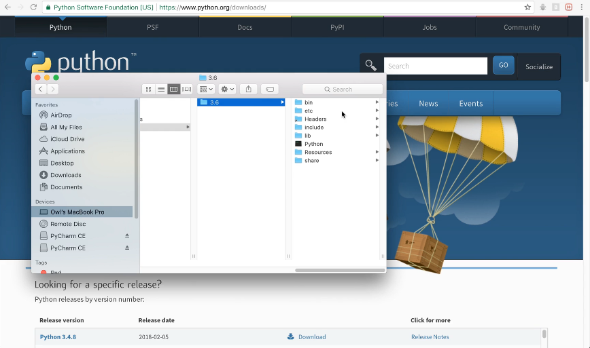Eject the first PyCharm CE volume

point(127,236)
